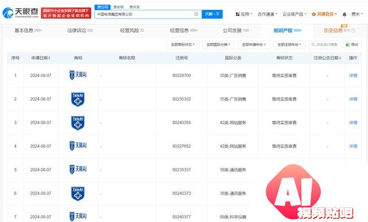
Task: Click the 导出 export button
Action: pos(352,45)
